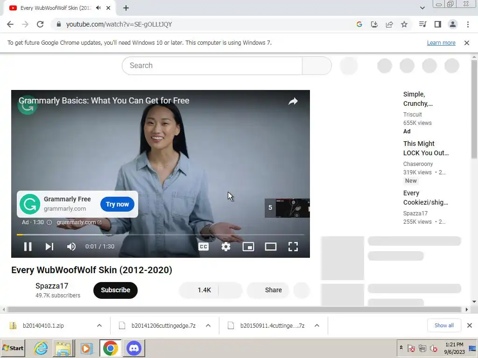Open the Windows Start menu
Image resolution: width=478 pixels, height=358 pixels.
[13, 348]
